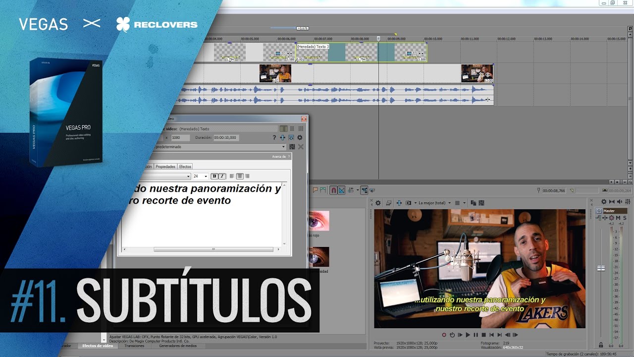634x357 pixels.
Task: Go to project end
Action: pyautogui.click(x=500, y=335)
